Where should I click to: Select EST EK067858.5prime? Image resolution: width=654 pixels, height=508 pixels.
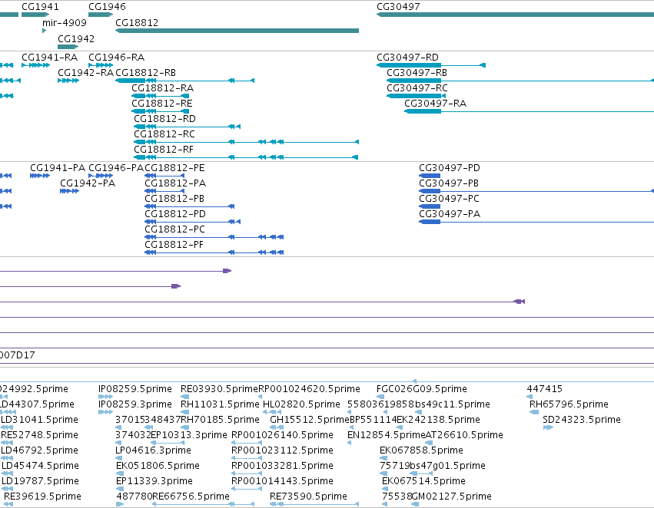click(x=421, y=450)
